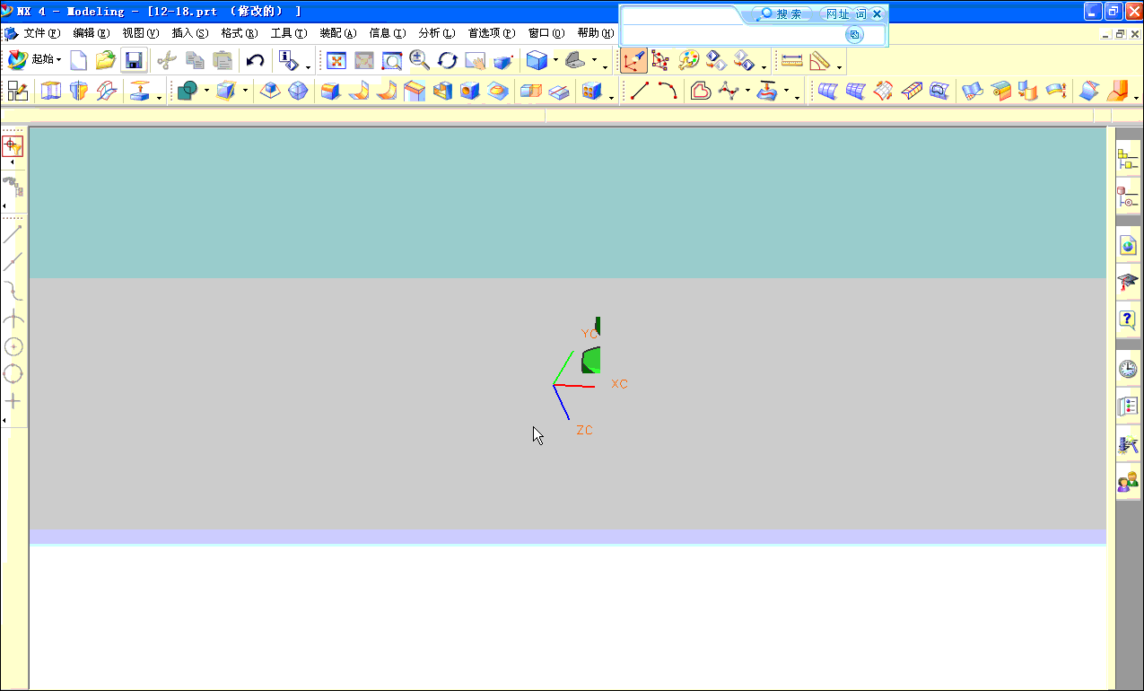
Task: Click the 搜索 search button
Action: (x=782, y=14)
